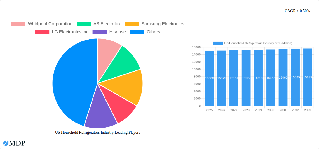Toggle the AB Electrolux legend swatch
The image size is (319, 149).
coord(84,24)
